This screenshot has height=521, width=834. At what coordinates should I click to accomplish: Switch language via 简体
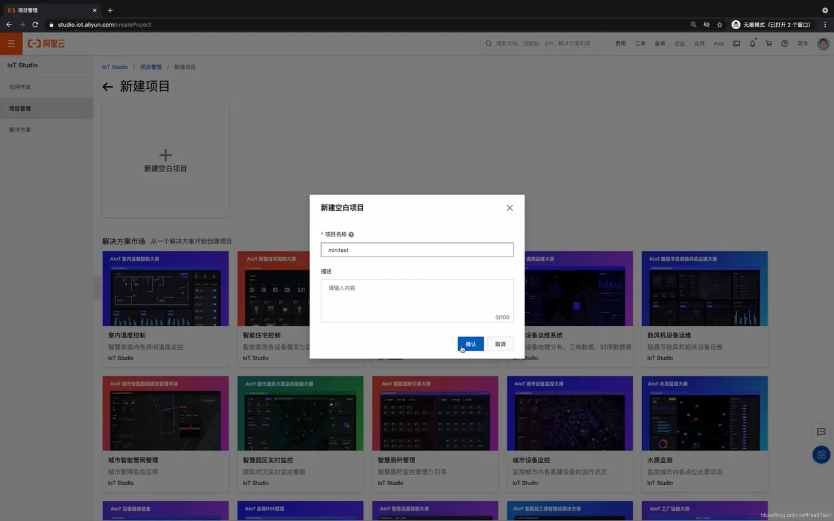pos(803,43)
